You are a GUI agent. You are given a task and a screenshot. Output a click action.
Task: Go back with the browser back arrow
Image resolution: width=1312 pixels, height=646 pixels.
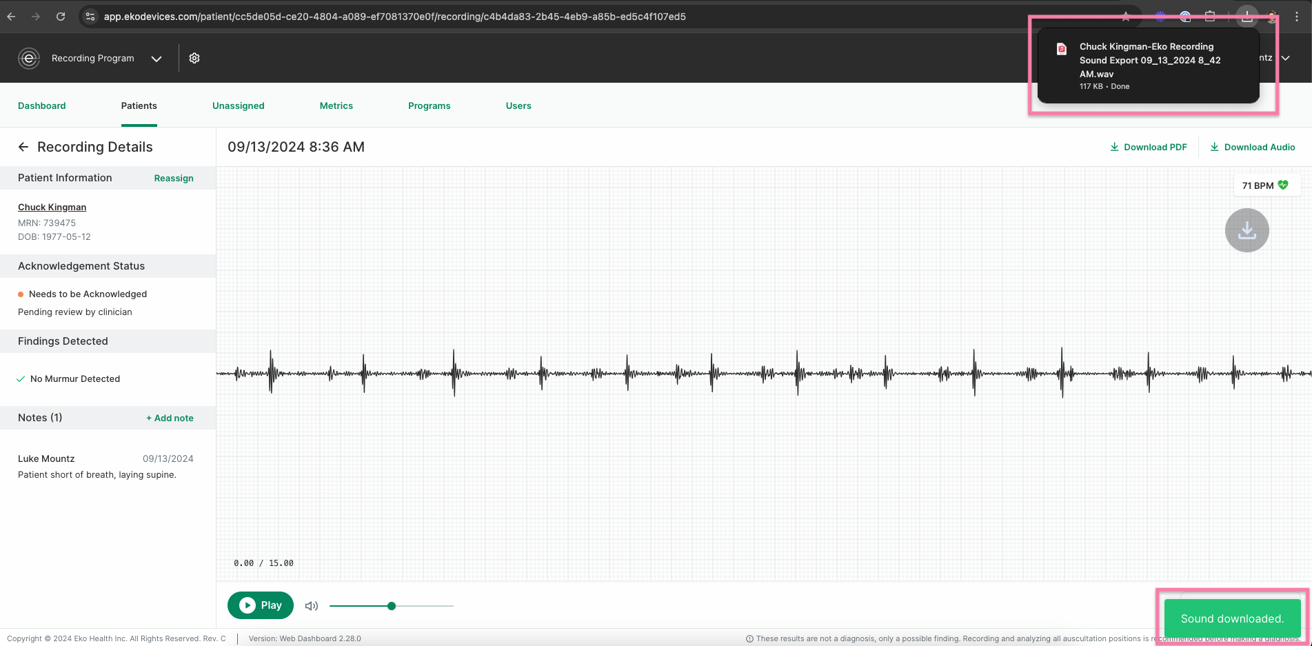click(x=11, y=17)
